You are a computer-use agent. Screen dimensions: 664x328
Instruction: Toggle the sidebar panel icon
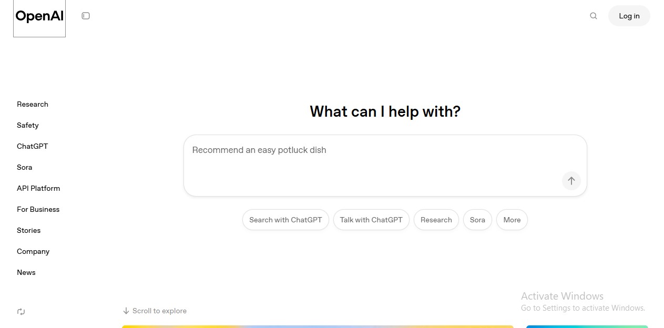(86, 16)
